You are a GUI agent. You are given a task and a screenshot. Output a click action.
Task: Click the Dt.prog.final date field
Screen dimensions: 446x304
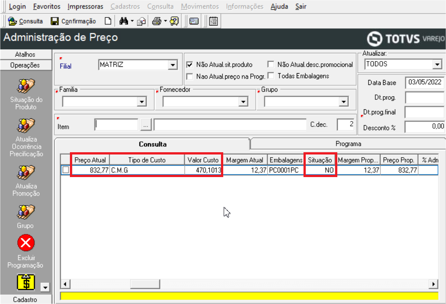pyautogui.click(x=425, y=112)
